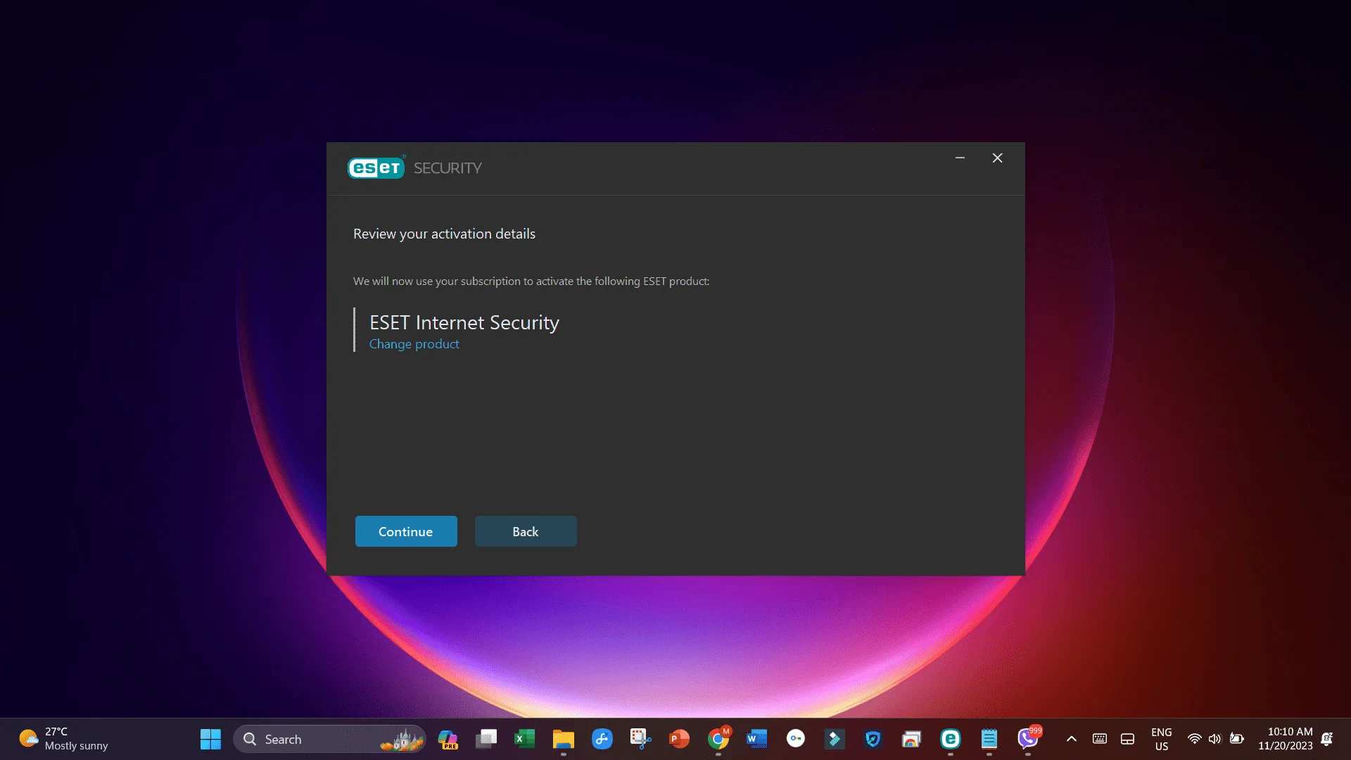This screenshot has width=1351, height=760.
Task: Open the picture window app icon
Action: (911, 739)
